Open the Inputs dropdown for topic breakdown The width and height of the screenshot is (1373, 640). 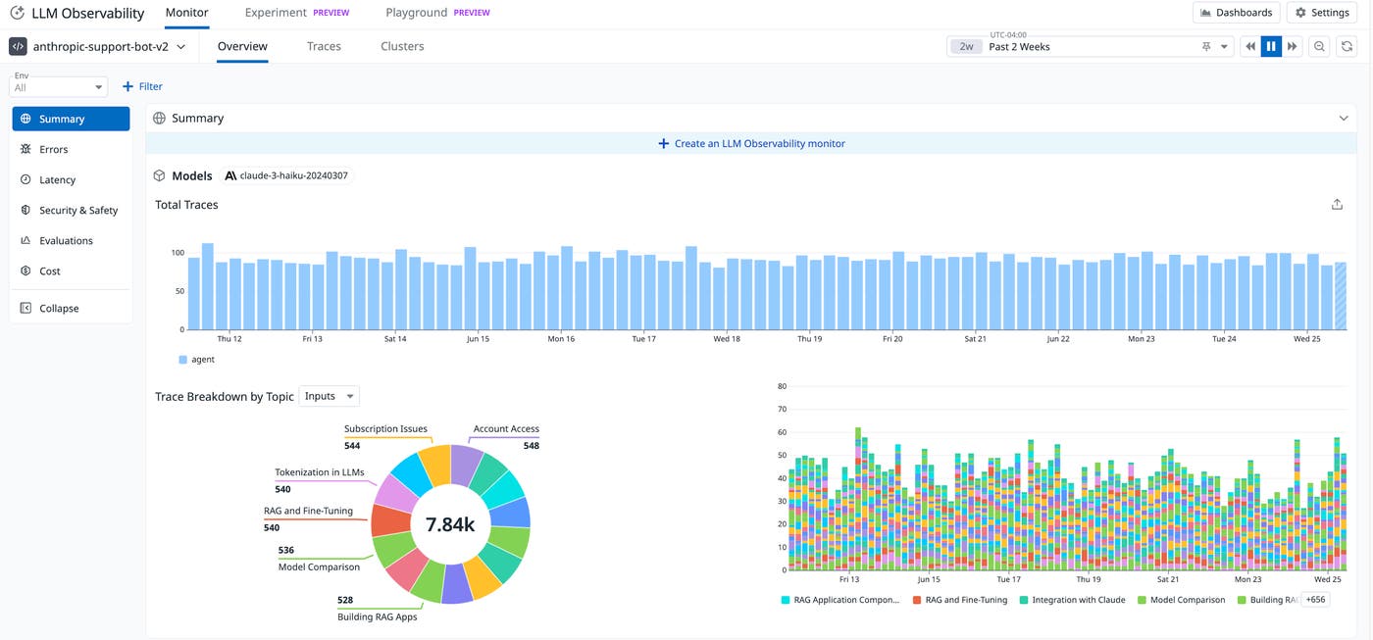(329, 396)
